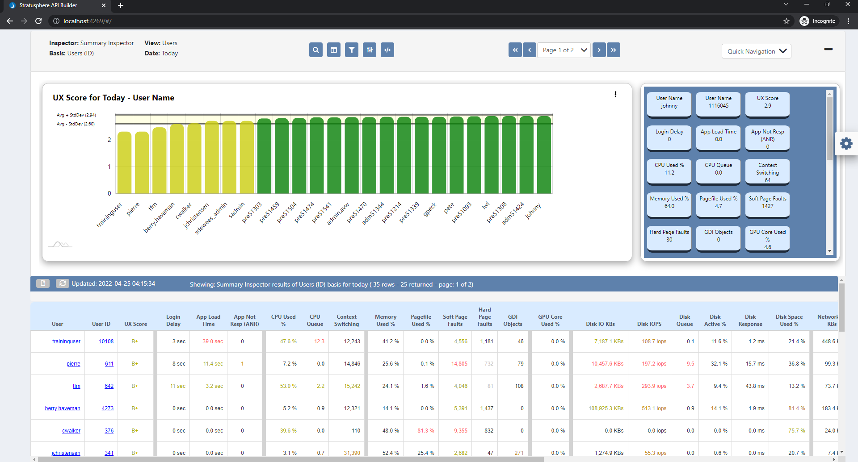Open the tfm user link
The width and height of the screenshot is (858, 462).
(76, 386)
